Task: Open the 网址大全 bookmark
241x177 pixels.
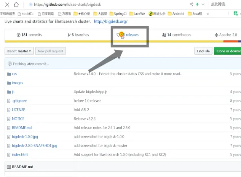Action: pos(157,14)
